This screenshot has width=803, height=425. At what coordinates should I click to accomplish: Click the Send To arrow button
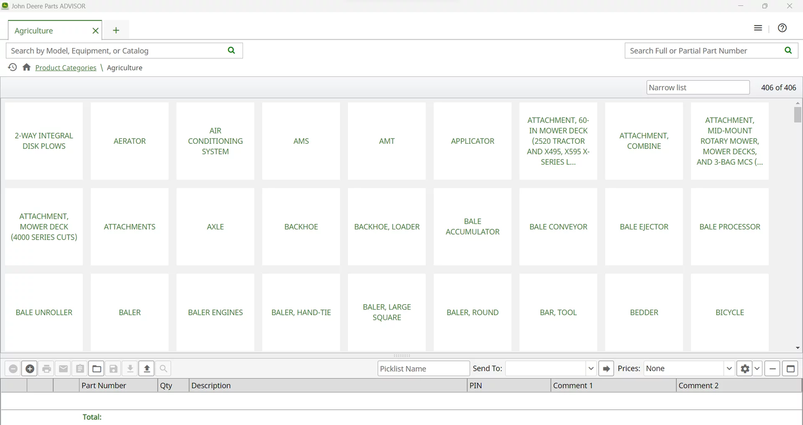pos(605,368)
